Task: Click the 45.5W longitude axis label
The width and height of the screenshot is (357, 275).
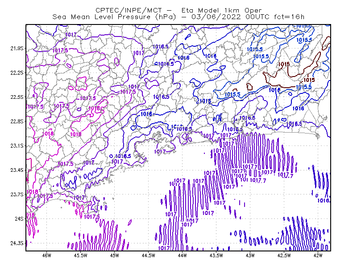Action: point(81,255)
